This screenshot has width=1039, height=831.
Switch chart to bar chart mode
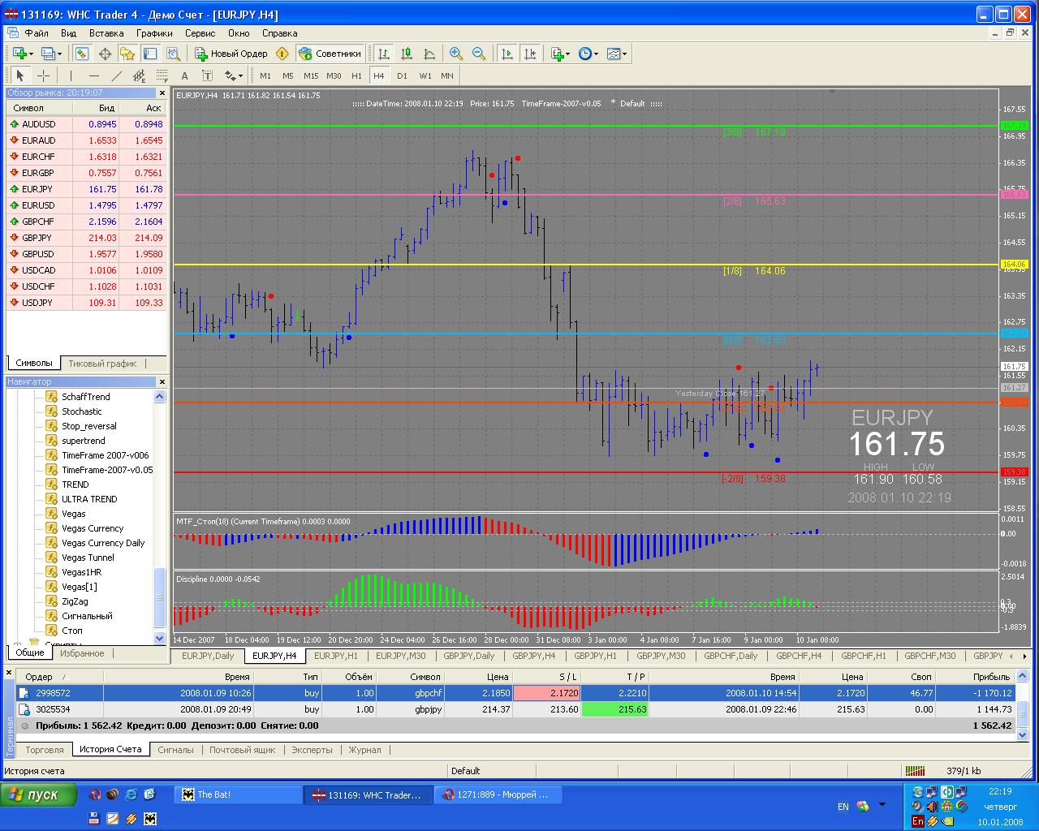384,54
